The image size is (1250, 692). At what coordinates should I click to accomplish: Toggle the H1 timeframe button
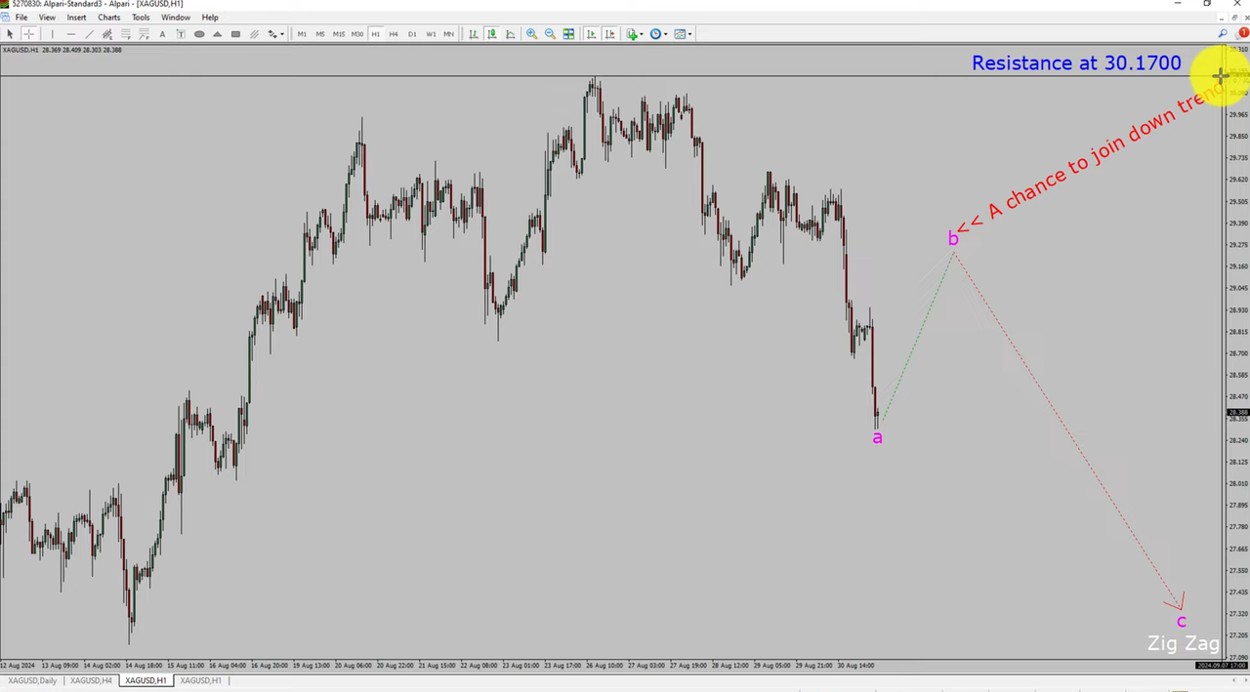pyautogui.click(x=375, y=34)
